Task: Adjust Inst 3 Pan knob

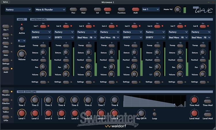Action: click(89, 67)
